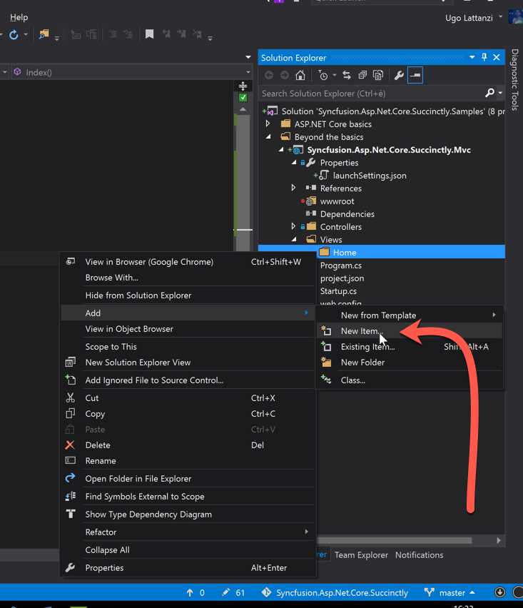This screenshot has width=523, height=608.
Task: Pin the Solution Explorer panel
Action: [484, 57]
